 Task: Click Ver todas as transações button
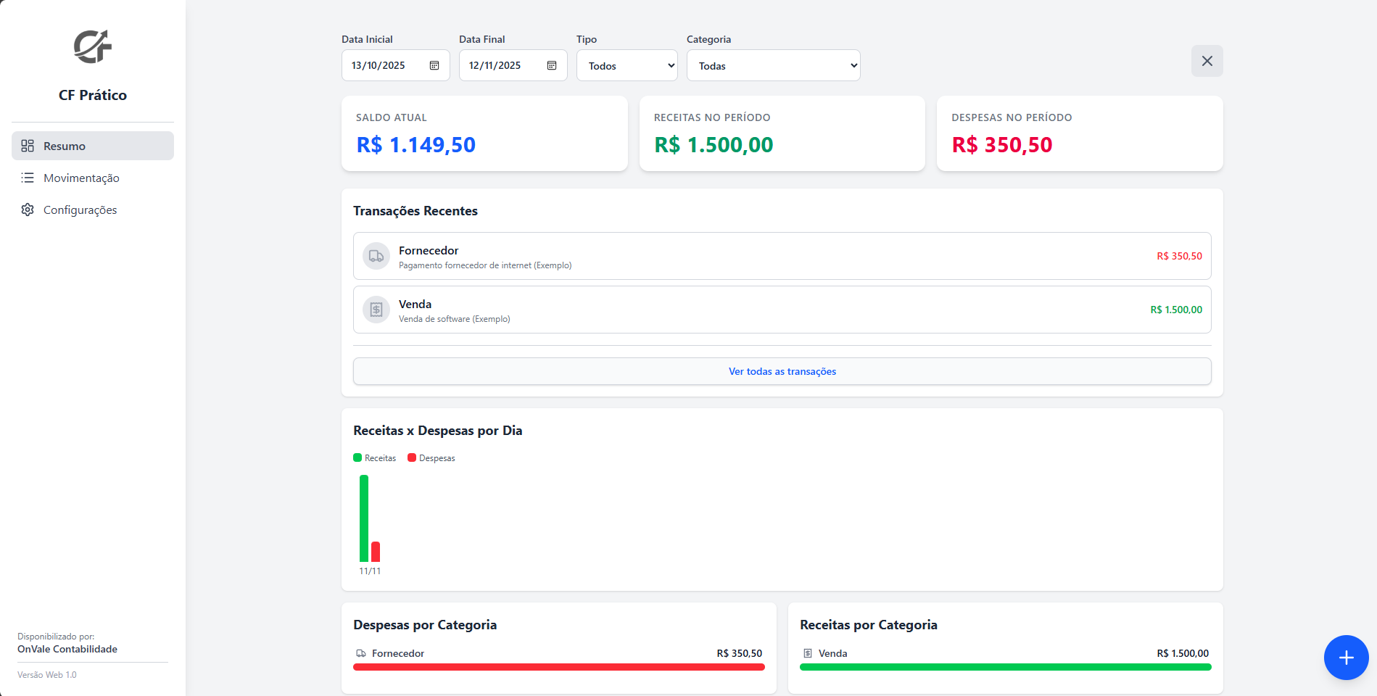pos(782,371)
